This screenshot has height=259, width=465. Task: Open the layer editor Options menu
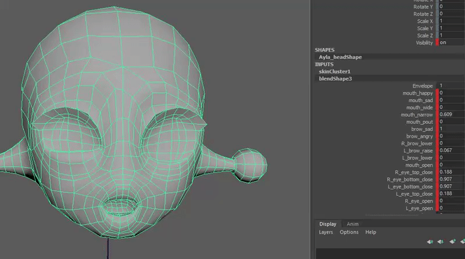tap(349, 232)
